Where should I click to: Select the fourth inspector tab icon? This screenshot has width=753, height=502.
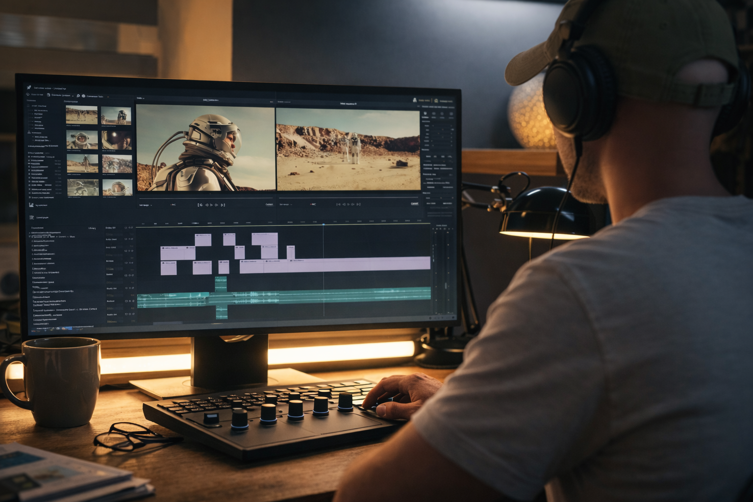[452, 113]
